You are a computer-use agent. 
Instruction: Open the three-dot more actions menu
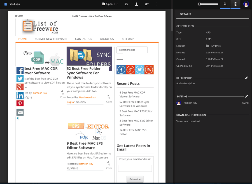click(x=157, y=4)
